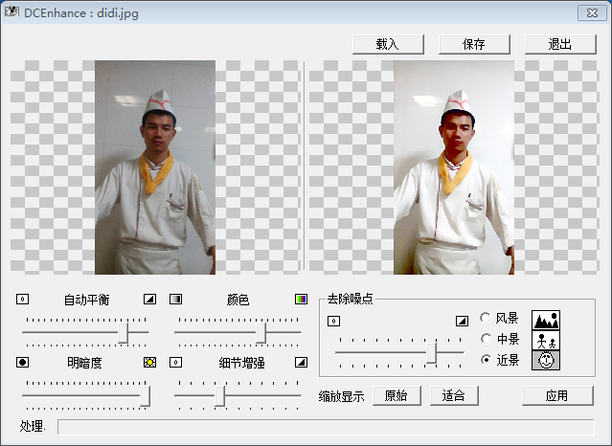Click the original photo preview on left
Viewport: 612px width, 446px height.
155,167
